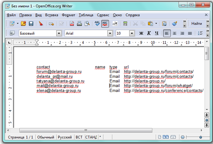Open the Вставка menu

click(52, 15)
